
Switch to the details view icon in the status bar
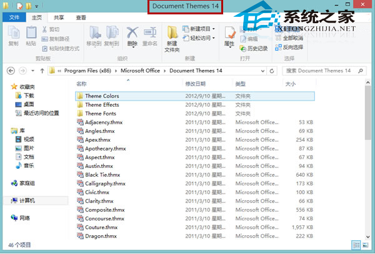point(356,245)
